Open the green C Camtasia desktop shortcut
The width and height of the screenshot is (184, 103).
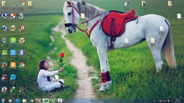coord(4,53)
